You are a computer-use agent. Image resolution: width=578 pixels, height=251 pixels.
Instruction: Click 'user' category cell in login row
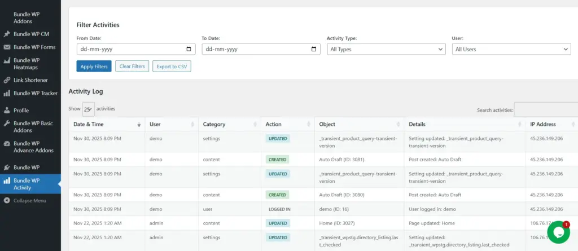[230, 209]
